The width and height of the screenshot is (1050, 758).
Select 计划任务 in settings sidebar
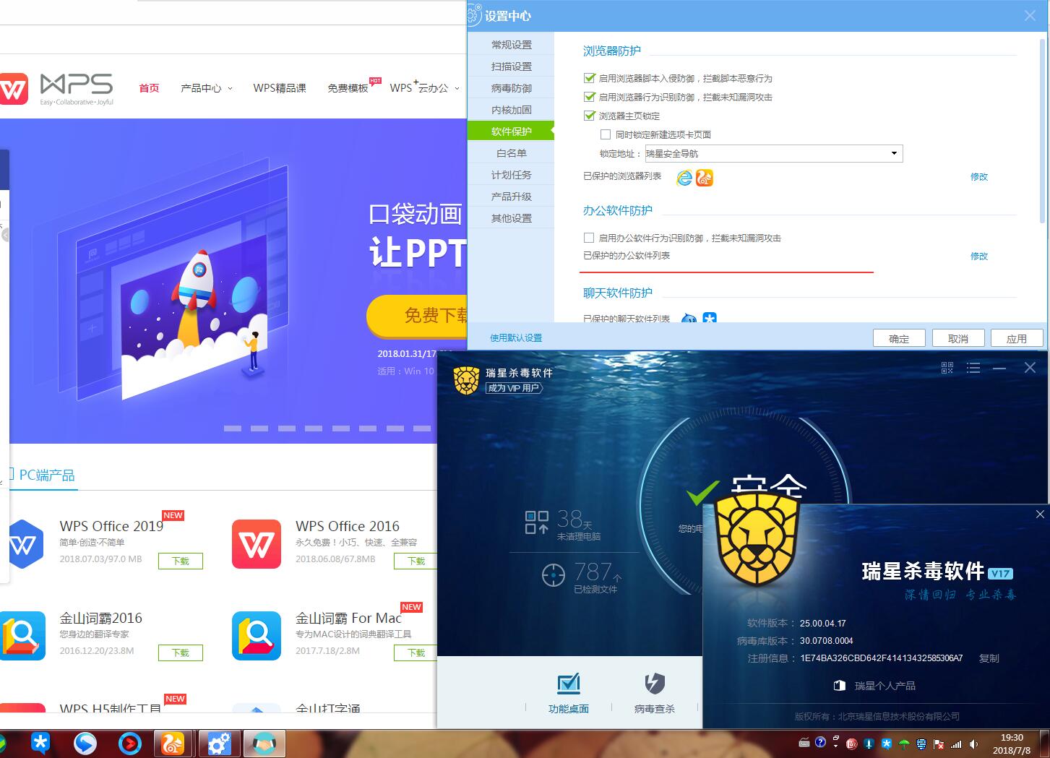click(511, 175)
